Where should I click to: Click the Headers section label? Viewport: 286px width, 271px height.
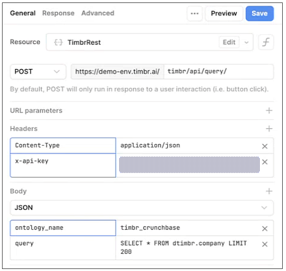24,129
